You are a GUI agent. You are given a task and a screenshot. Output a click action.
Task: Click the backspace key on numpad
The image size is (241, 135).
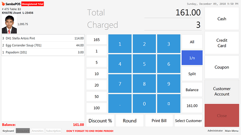169,104
